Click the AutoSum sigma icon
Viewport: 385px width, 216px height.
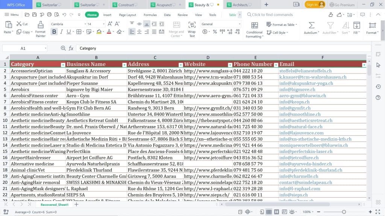click(311, 25)
